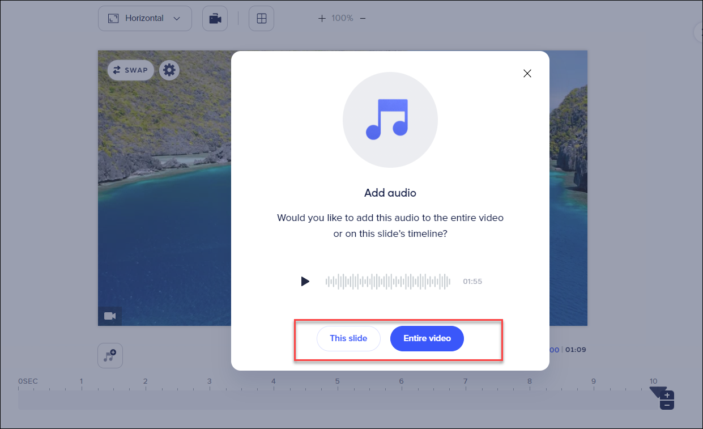Image resolution: width=703 pixels, height=429 pixels.
Task: Expand the collapsed right side panel arrow
Action: click(698, 32)
